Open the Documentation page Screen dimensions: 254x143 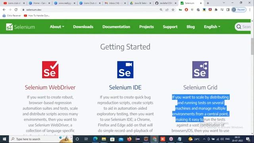116,27
